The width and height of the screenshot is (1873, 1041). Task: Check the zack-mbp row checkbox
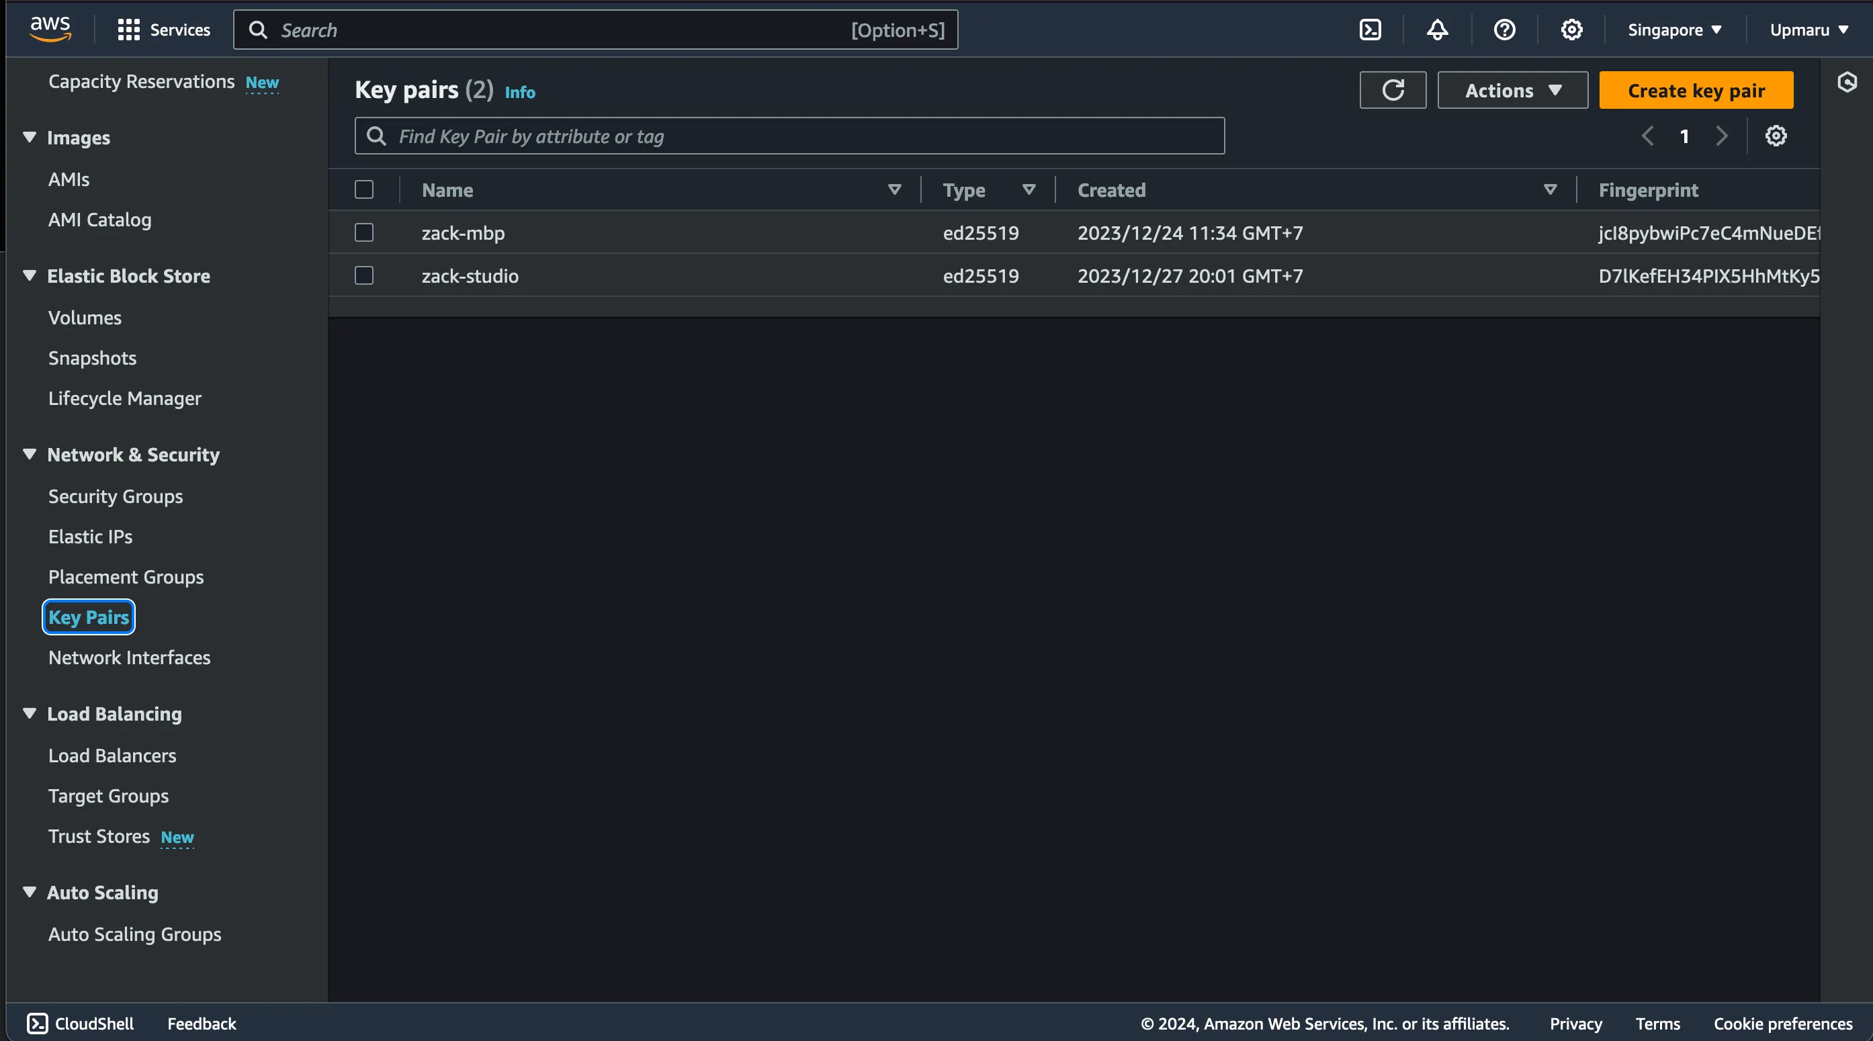tap(364, 232)
